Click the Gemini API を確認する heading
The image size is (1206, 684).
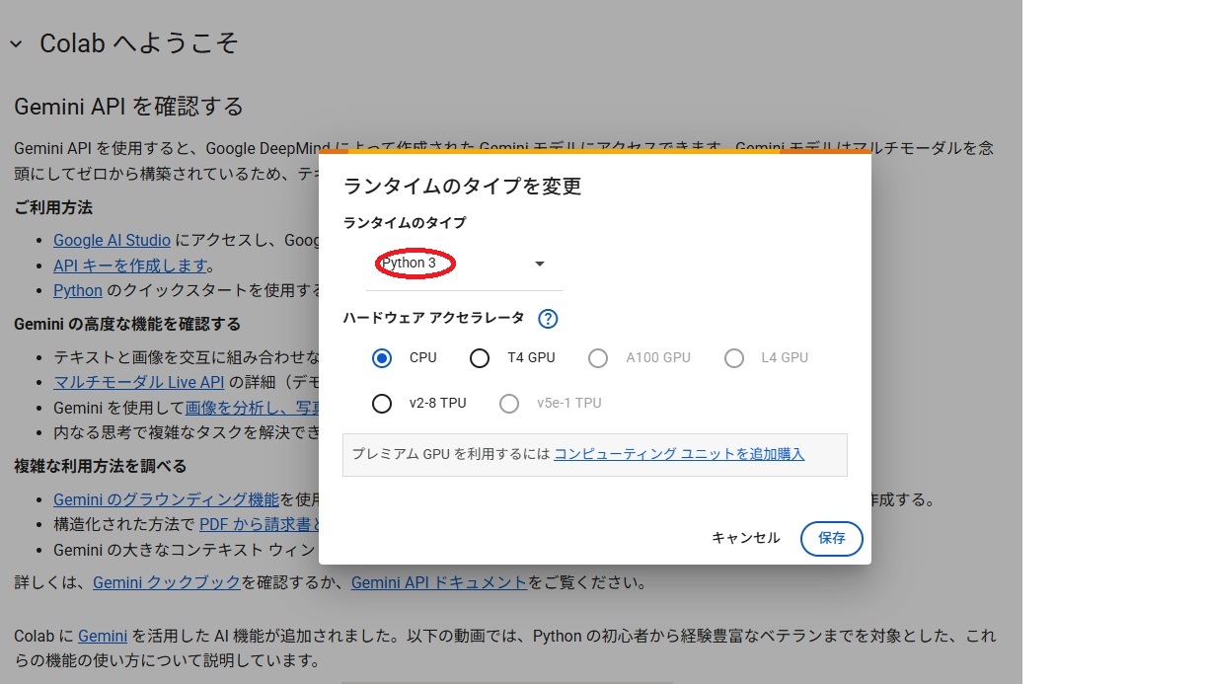128,107
